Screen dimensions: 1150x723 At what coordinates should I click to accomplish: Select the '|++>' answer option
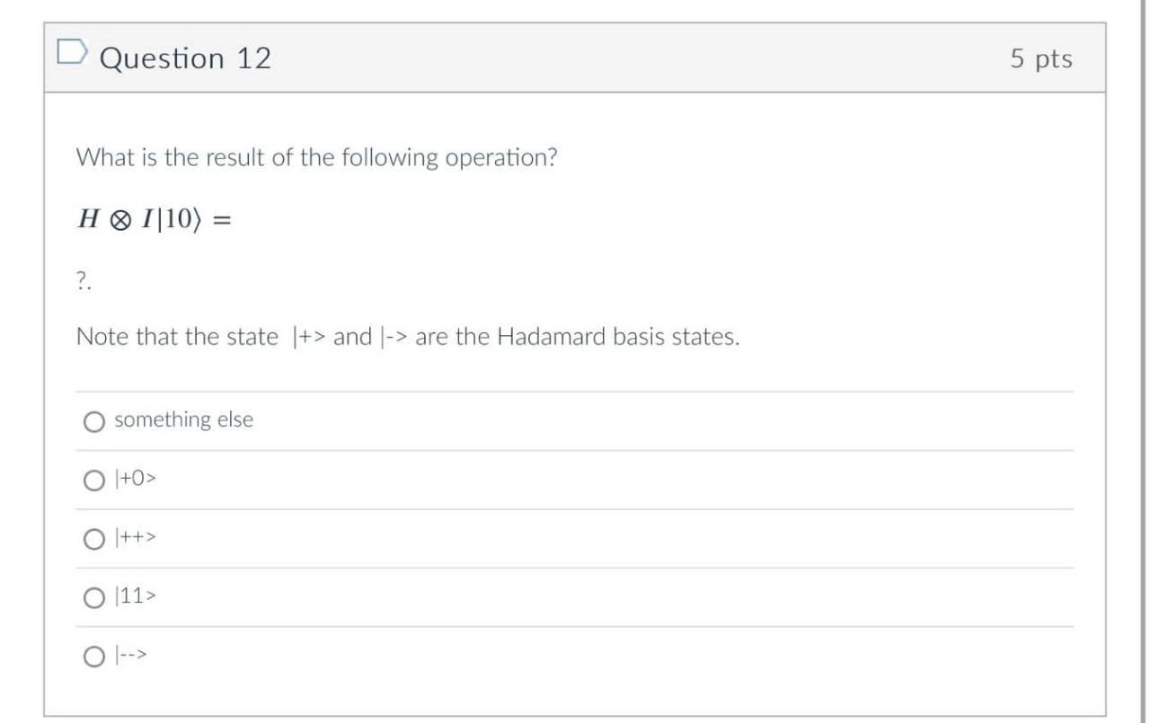(93, 538)
